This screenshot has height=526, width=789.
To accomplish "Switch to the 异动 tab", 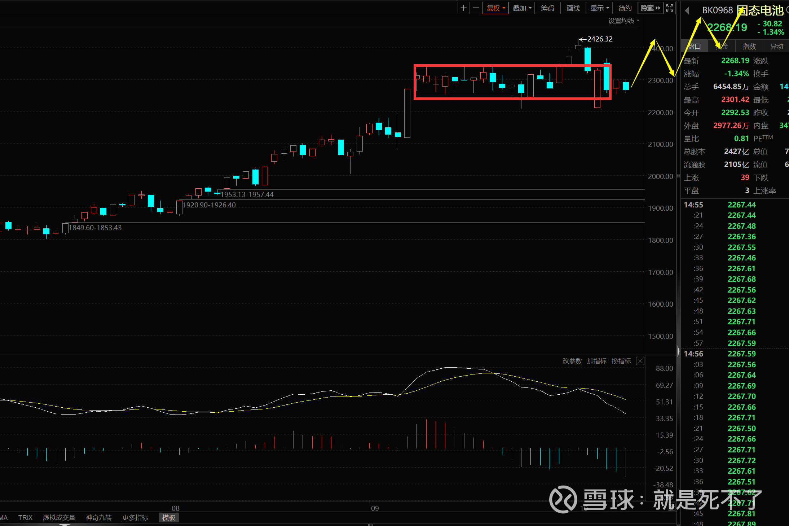I will (776, 47).
